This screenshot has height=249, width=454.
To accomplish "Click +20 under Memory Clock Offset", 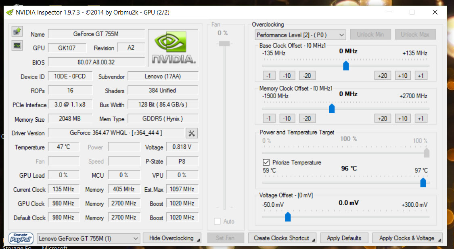I will click(x=383, y=118).
